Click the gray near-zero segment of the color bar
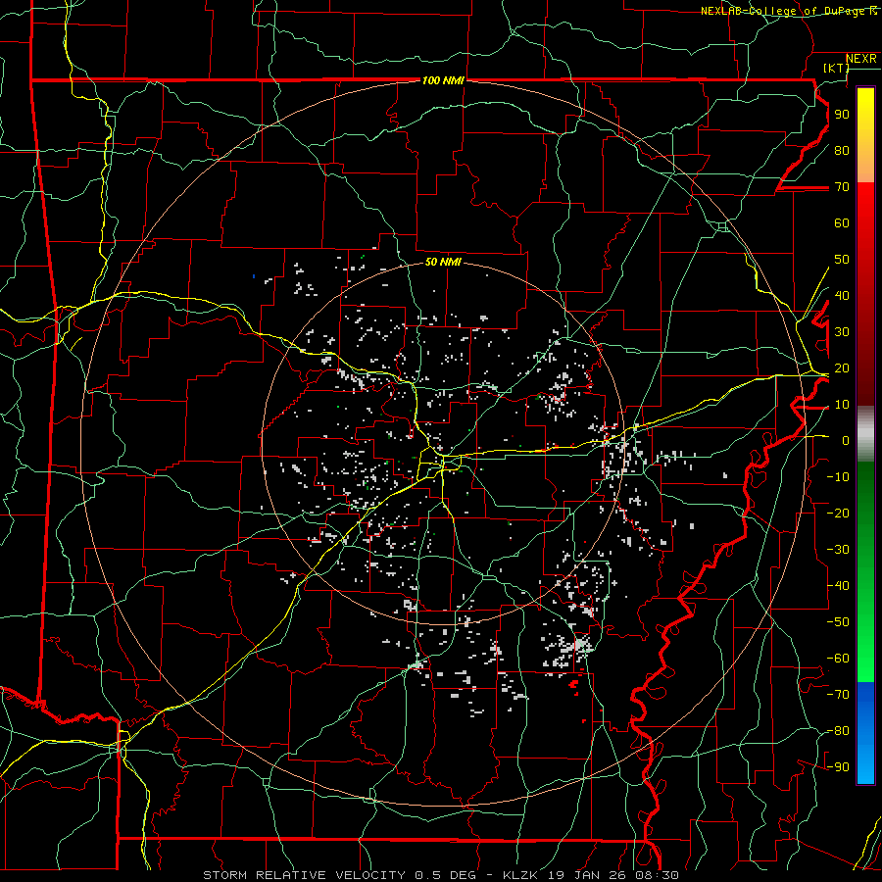Screen dimensions: 882x882 (x=865, y=434)
